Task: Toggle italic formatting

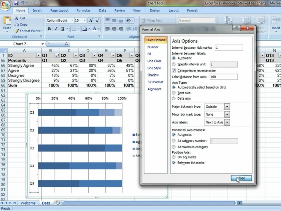Action: 56,29
